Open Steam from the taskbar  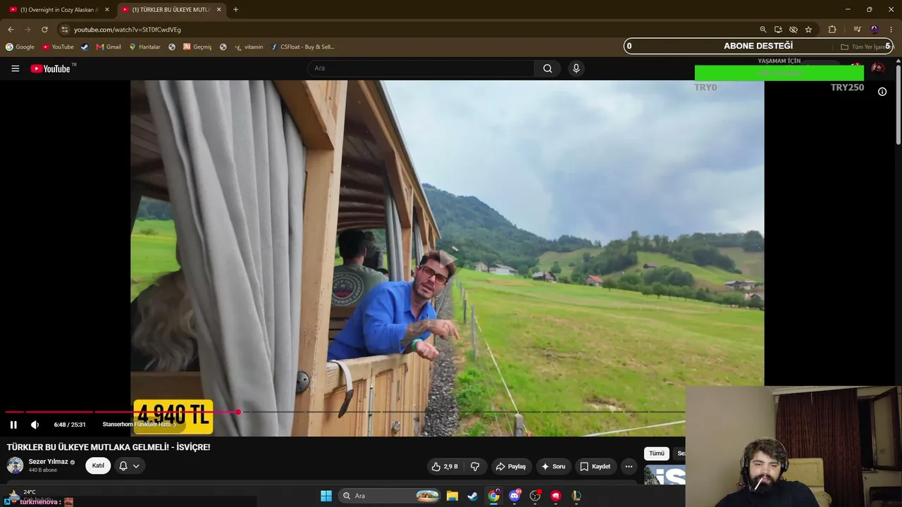pos(473,496)
